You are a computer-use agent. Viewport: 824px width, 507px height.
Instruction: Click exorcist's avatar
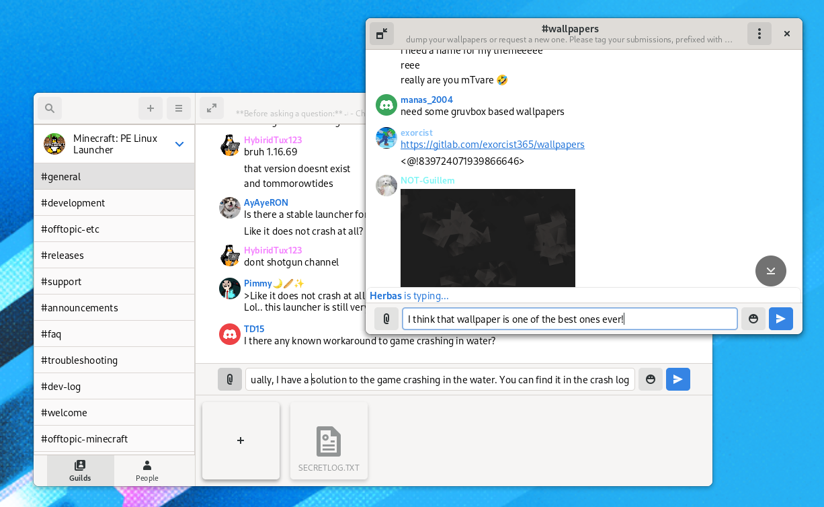coord(386,138)
